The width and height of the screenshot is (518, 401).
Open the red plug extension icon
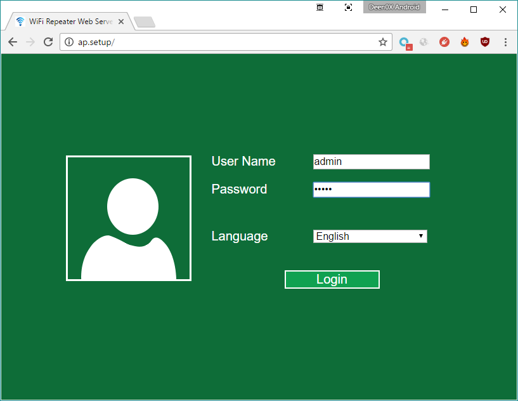click(x=444, y=42)
